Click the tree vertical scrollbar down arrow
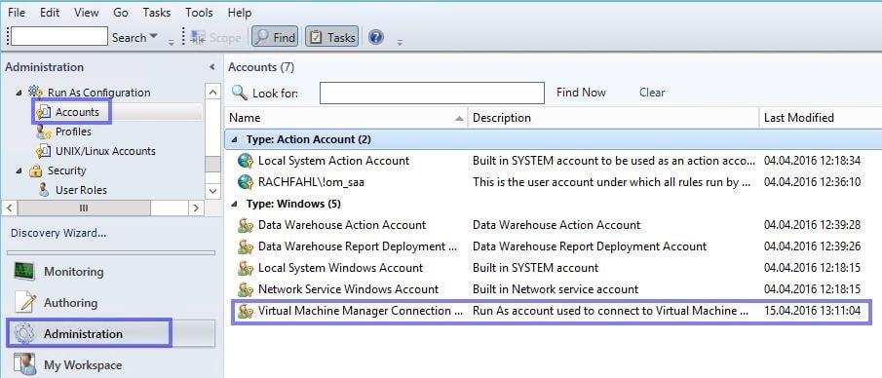Image resolution: width=882 pixels, height=378 pixels. 212,191
